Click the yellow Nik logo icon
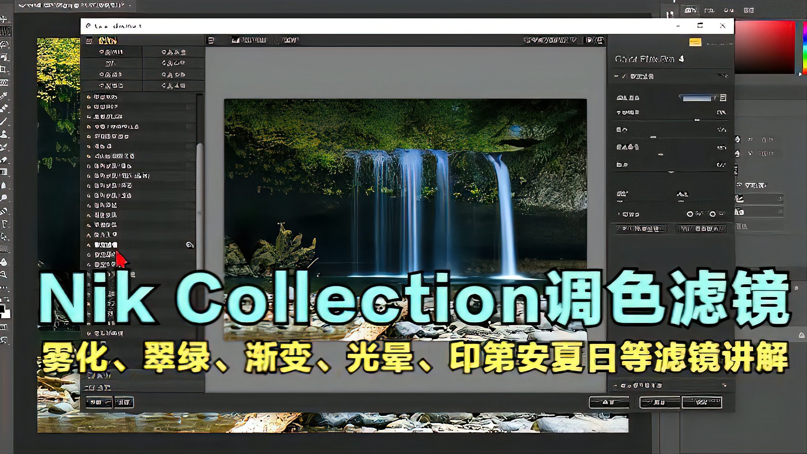 point(695,42)
